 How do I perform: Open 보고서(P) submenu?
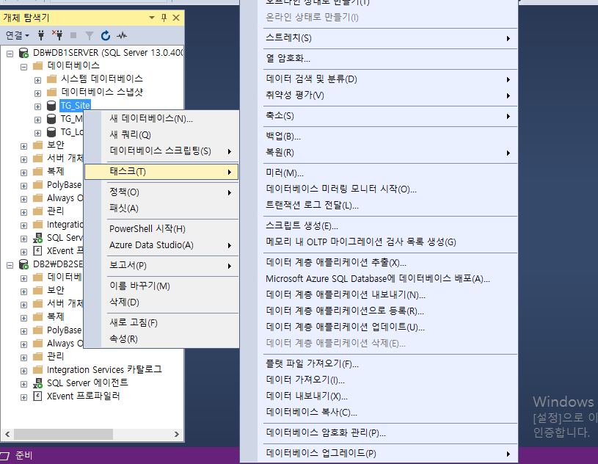coord(161,265)
